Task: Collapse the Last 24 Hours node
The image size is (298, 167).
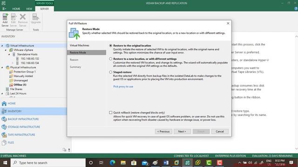Action: 2,94
